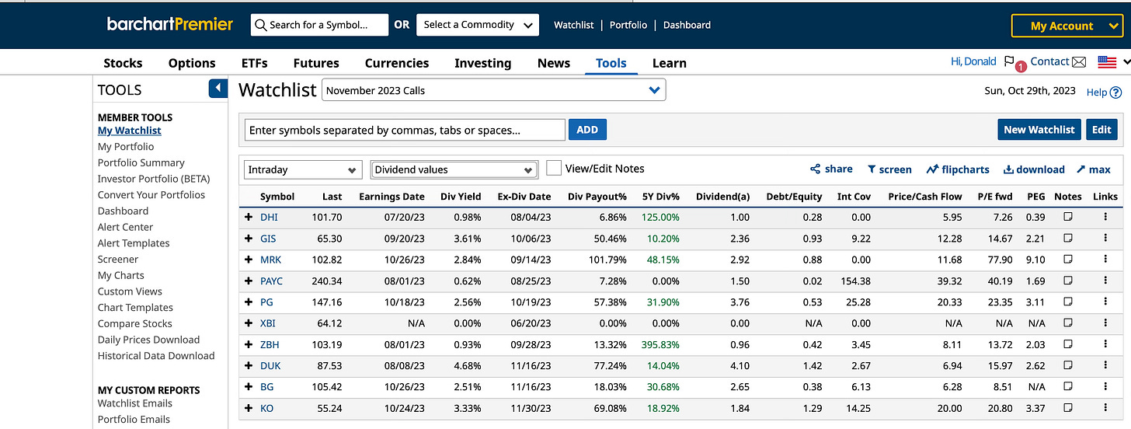Open the Screener sidebar link

tap(118, 259)
